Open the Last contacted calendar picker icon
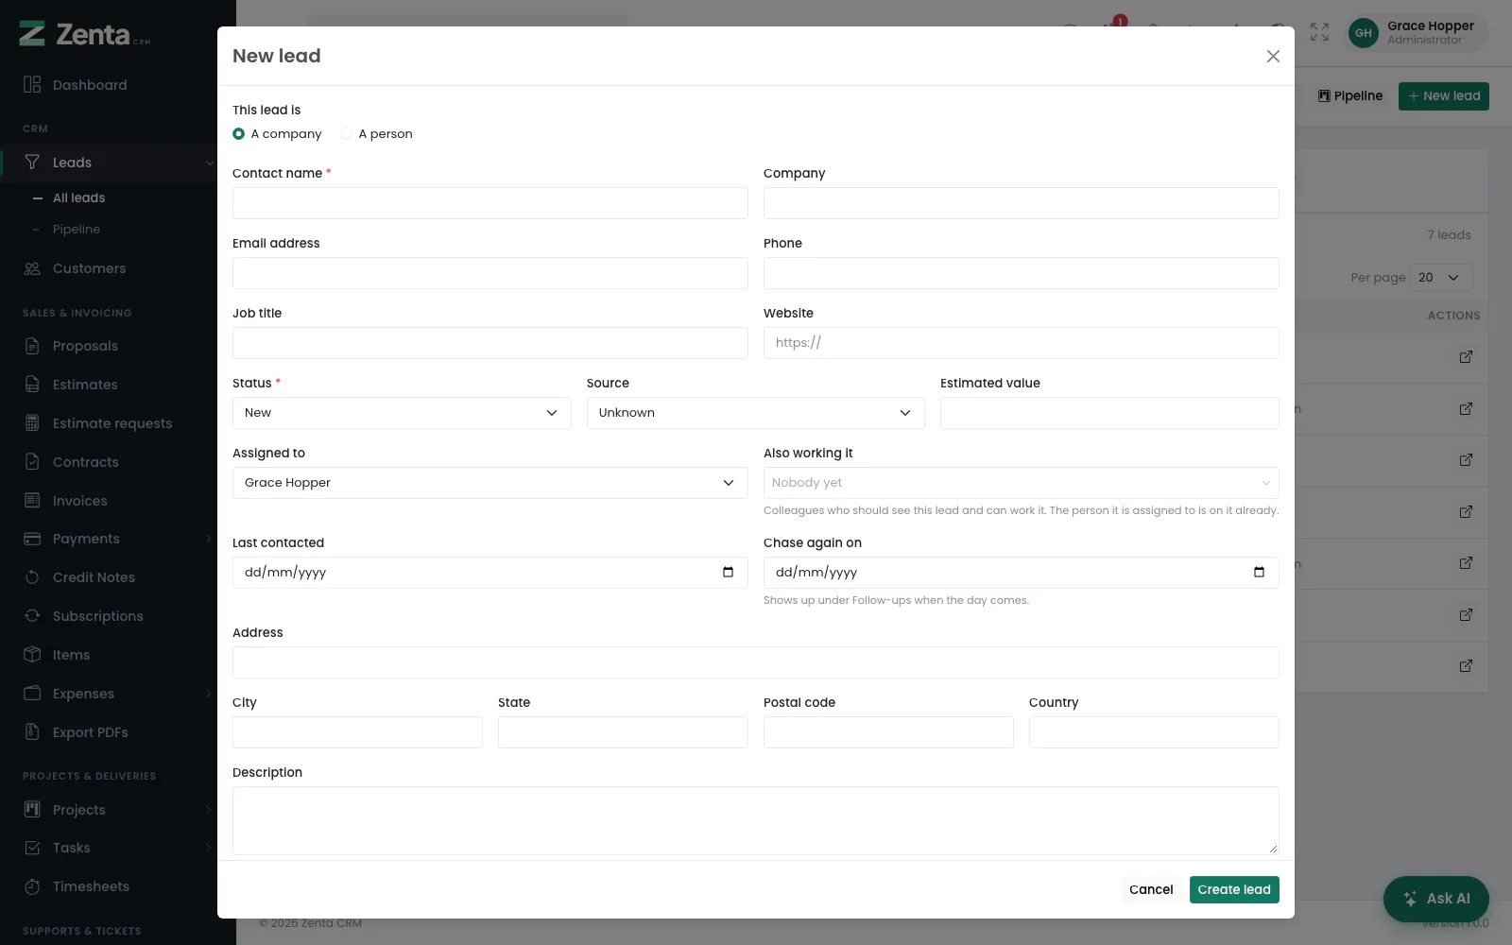The height and width of the screenshot is (945, 1512). tap(728, 573)
